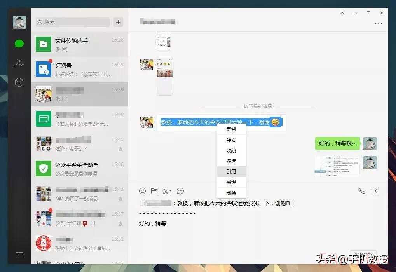The image size is (396, 272).
Task: Open the chat showing "李" 撤回了一条消息
Action: coord(80,194)
